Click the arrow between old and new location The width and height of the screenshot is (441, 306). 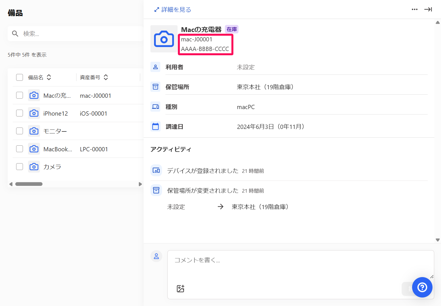coord(220,207)
